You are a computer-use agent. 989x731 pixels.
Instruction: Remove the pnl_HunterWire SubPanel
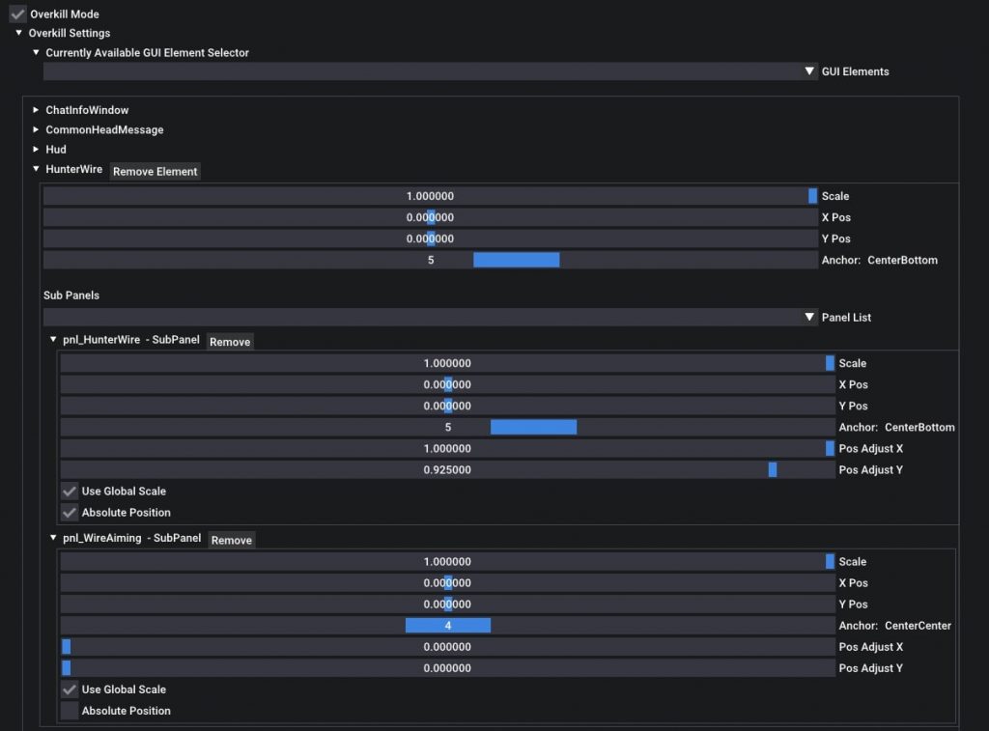230,342
